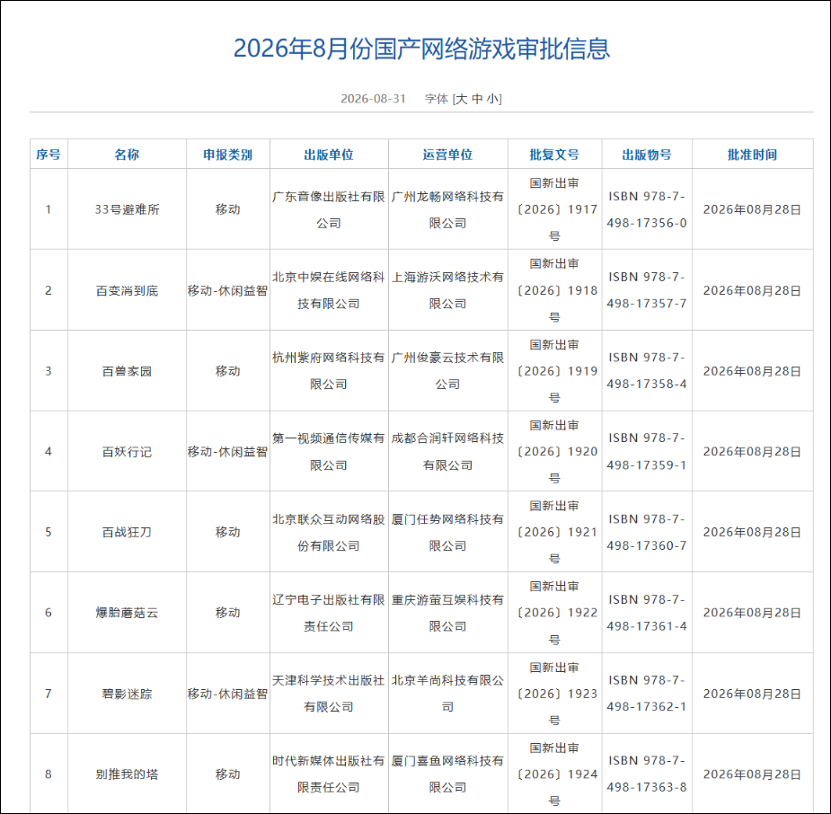Click approval date in 别推我的塔 row
This screenshot has height=814, width=831.
click(752, 774)
